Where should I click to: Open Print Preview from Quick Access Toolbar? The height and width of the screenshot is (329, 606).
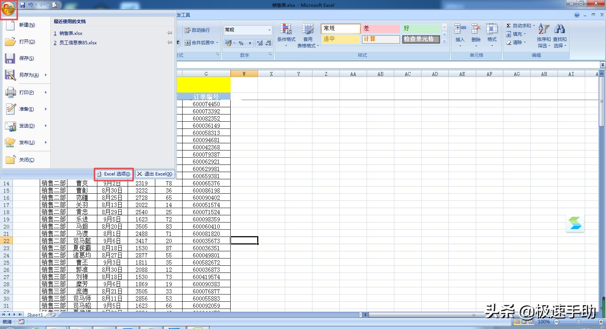[x=55, y=5]
